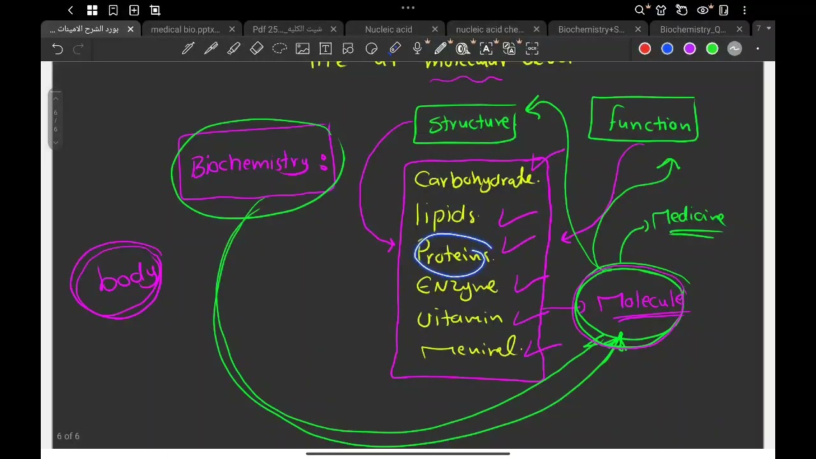Open the sticker tool
The image size is (816, 459).
tap(372, 48)
